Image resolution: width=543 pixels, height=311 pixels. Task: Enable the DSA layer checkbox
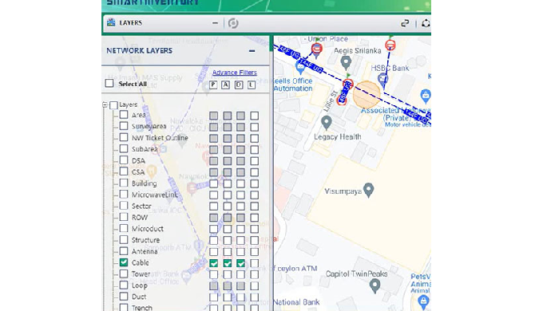(x=124, y=160)
